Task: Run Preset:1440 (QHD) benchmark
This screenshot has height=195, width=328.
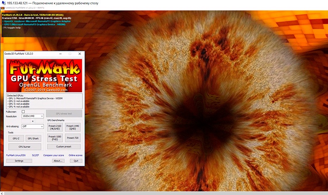Action: pos(73,127)
